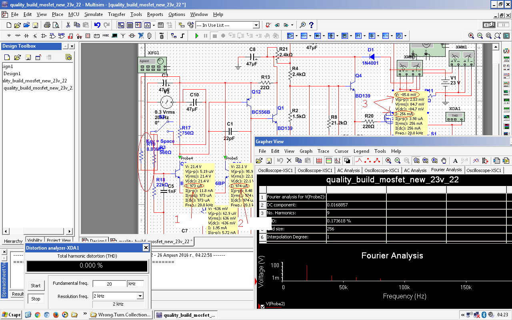
Task: Toggle Grapher grid display icon
Action: pyautogui.click(x=319, y=160)
